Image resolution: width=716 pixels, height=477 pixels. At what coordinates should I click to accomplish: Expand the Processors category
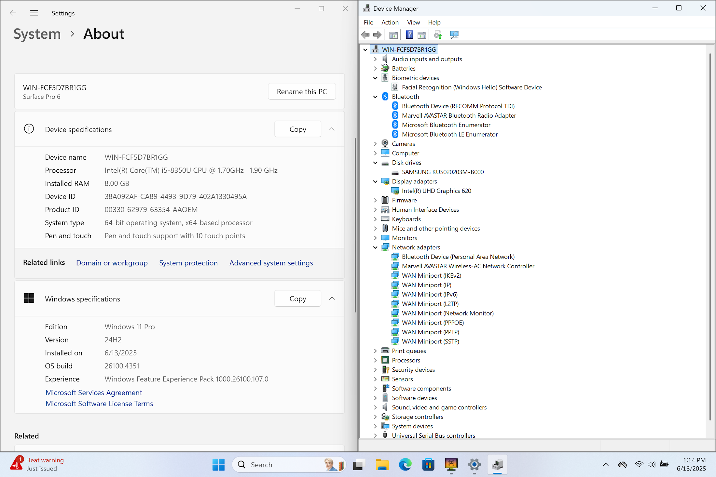point(375,360)
